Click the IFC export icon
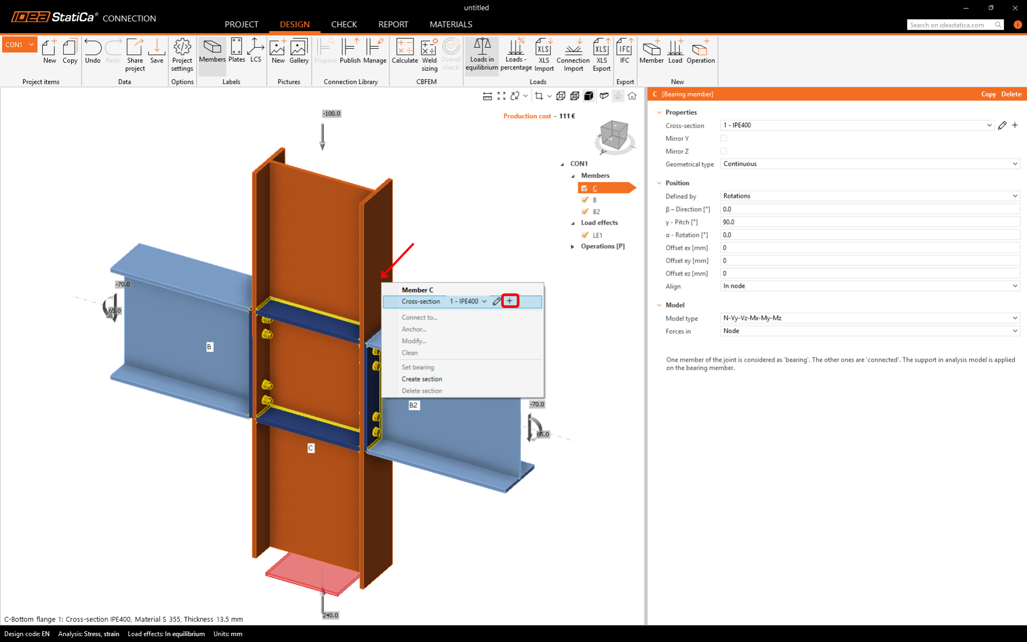 tap(624, 51)
